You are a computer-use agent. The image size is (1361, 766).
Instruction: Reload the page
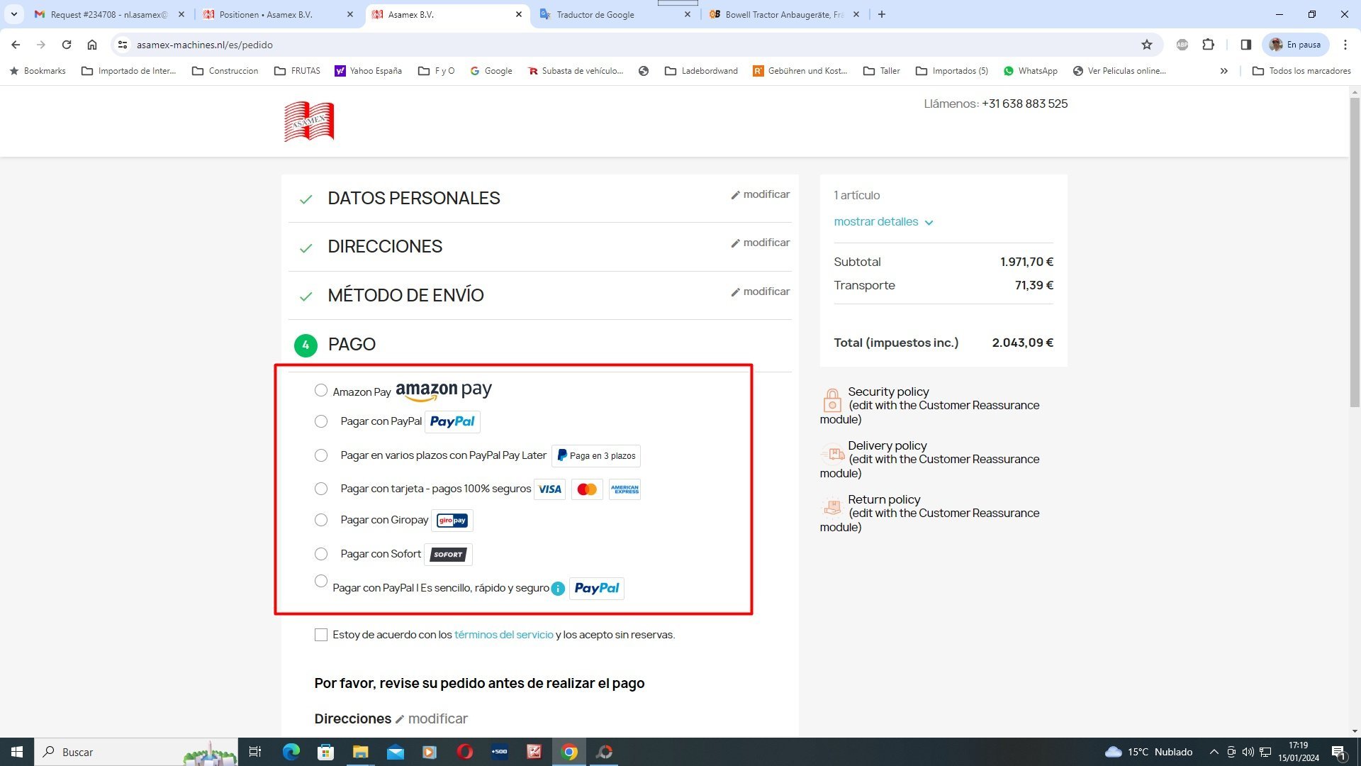click(x=67, y=45)
